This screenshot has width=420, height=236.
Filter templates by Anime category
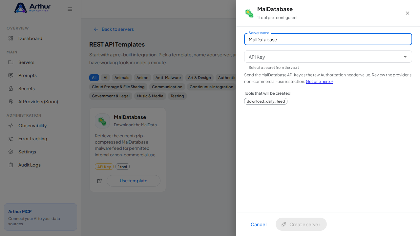pos(142,78)
